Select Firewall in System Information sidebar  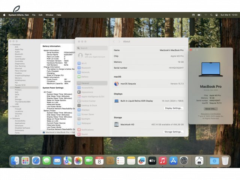pos(18,109)
